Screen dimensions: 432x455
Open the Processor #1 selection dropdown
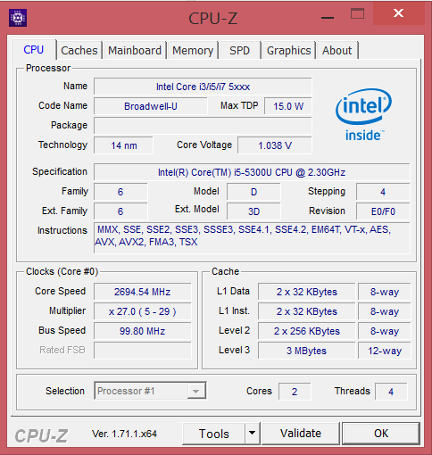150,391
